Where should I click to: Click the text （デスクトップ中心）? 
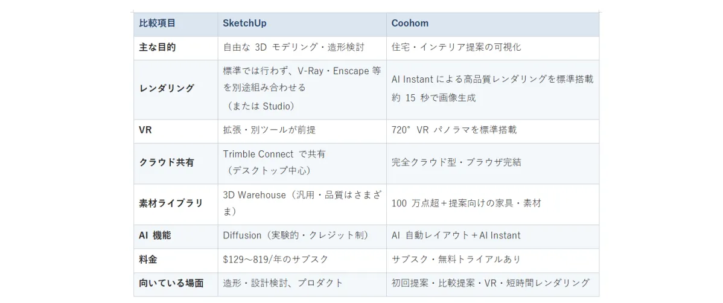click(269, 171)
